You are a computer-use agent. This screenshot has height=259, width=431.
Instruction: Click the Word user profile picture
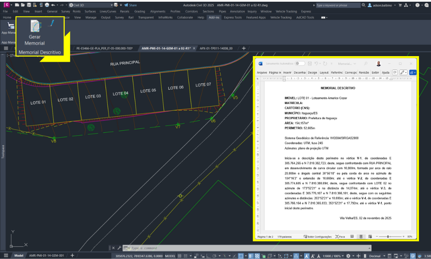click(x=378, y=63)
